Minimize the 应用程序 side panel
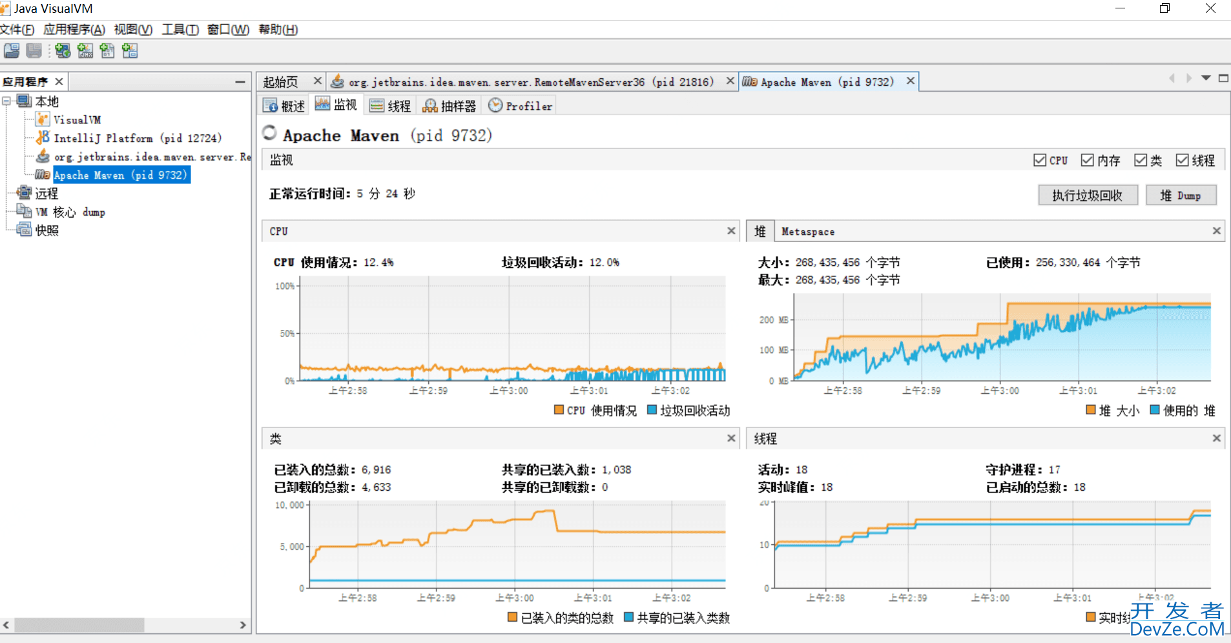This screenshot has width=1231, height=643. (x=240, y=82)
